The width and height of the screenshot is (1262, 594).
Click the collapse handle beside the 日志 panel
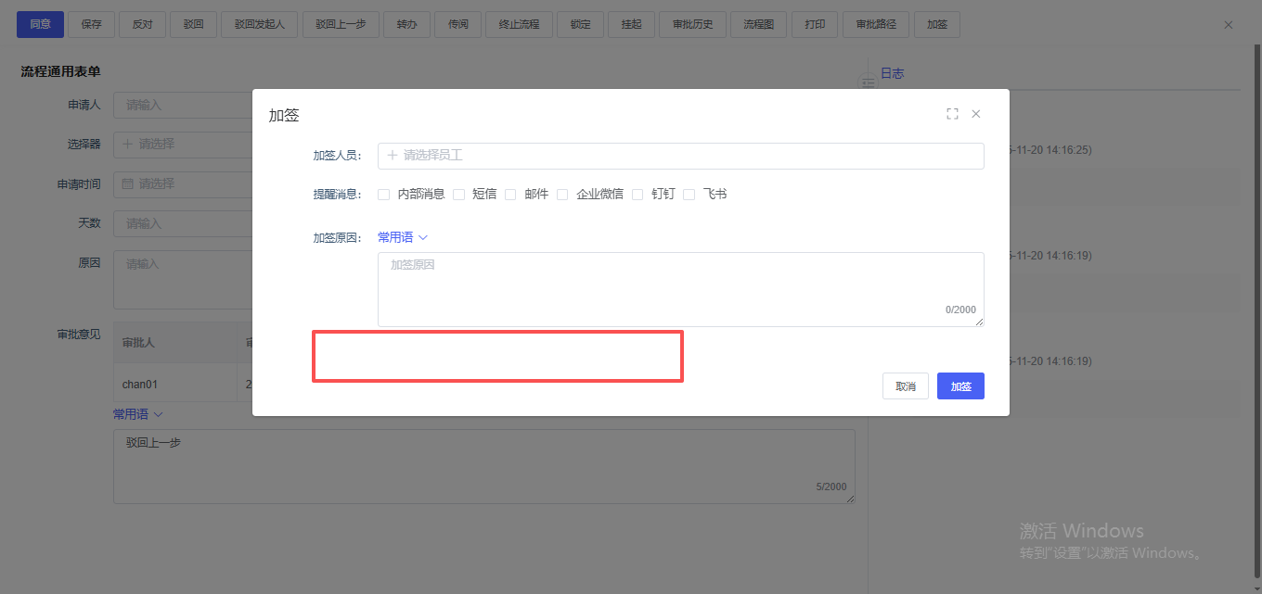tap(869, 83)
